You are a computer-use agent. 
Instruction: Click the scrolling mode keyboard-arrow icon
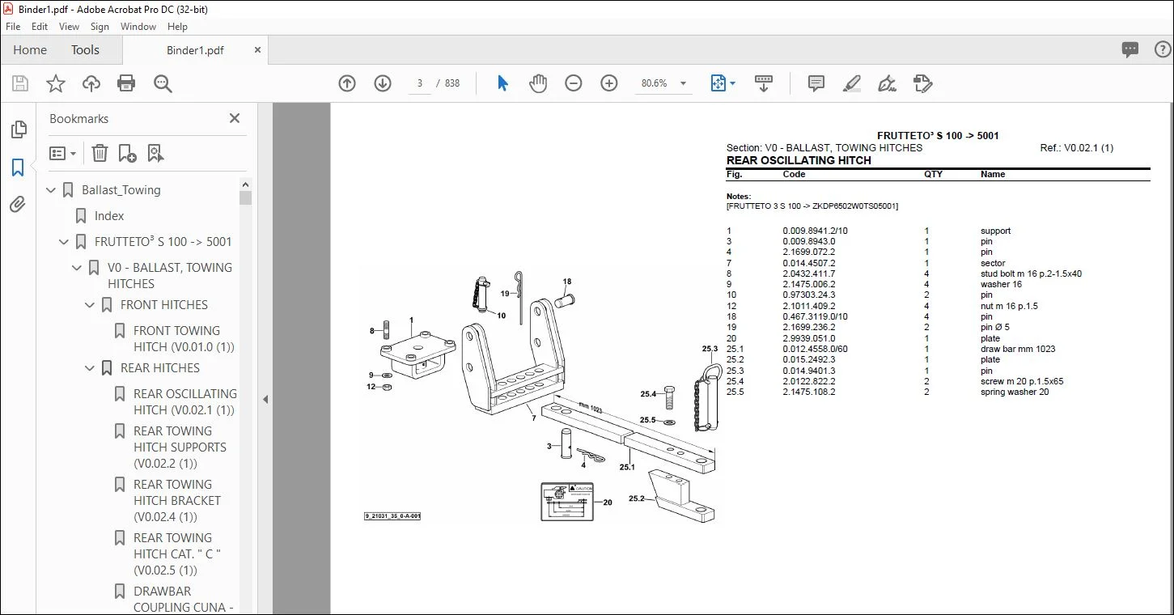(x=764, y=83)
